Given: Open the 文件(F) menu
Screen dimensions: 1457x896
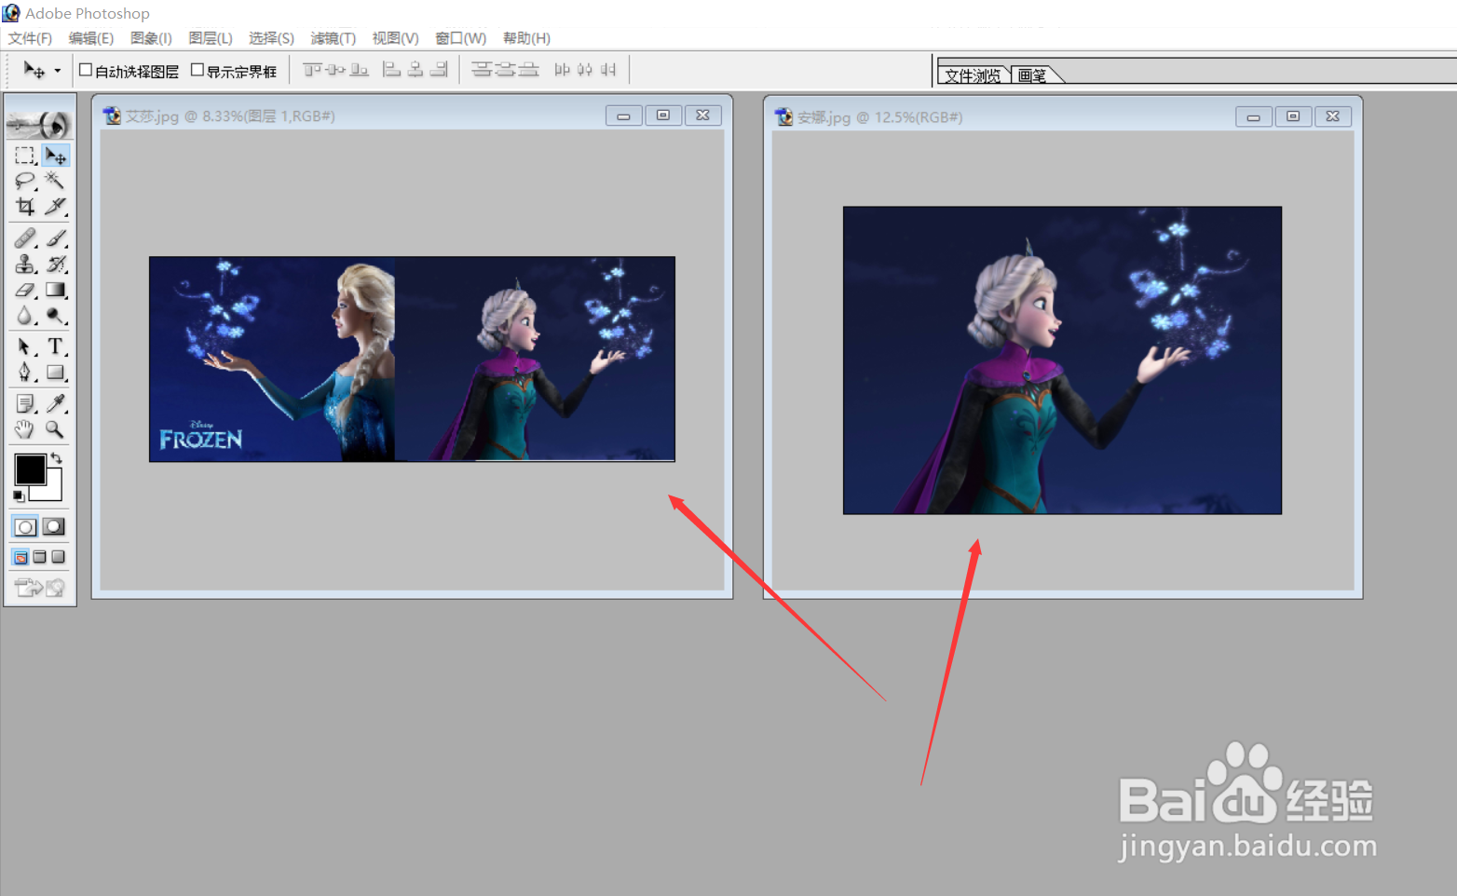Looking at the screenshot, I should click(30, 38).
